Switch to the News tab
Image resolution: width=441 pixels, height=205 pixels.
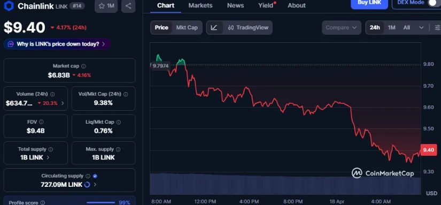[x=235, y=5]
